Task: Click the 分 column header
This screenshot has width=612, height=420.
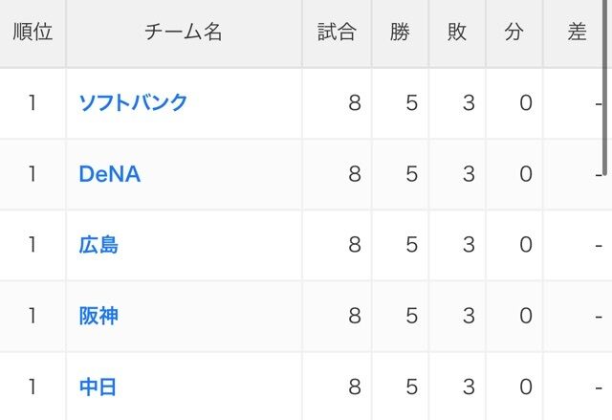Action: (514, 32)
